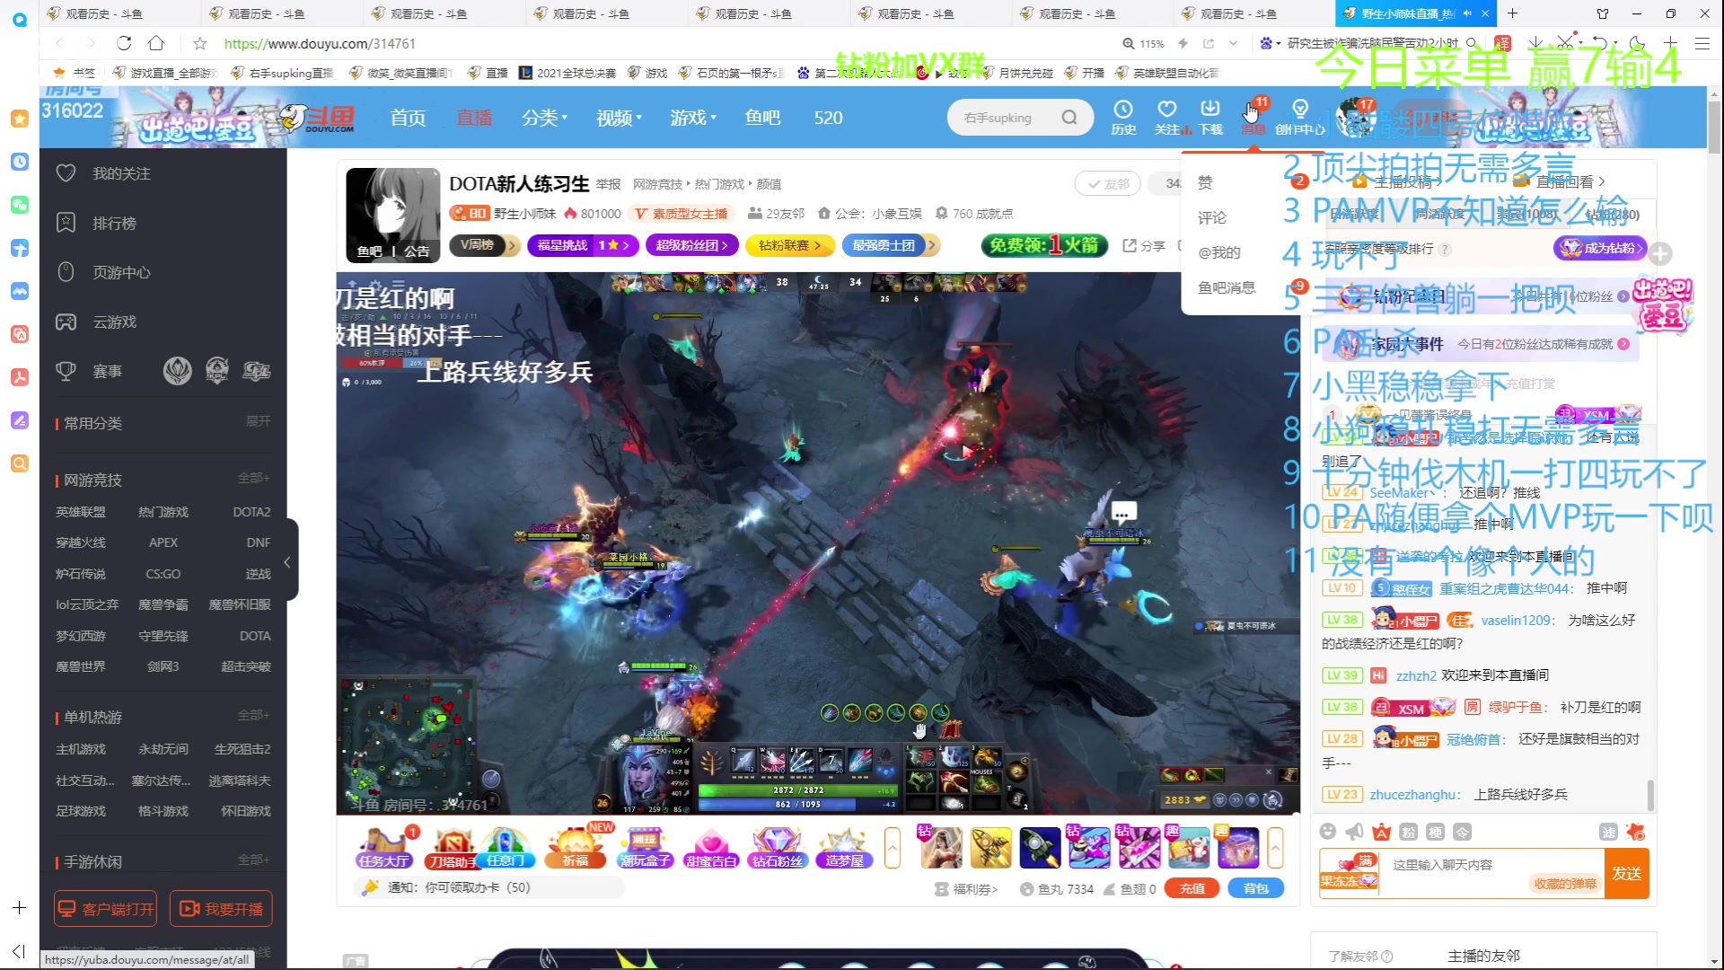Expand the gift list with the right up arrow
This screenshot has width=1724, height=970.
click(x=1275, y=848)
